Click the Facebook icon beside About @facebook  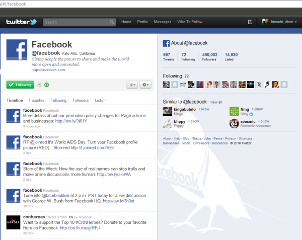click(x=166, y=43)
